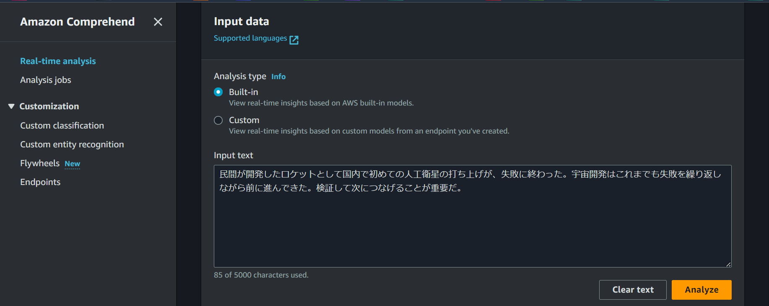Click the Amazon Comprehend title

[x=78, y=22]
